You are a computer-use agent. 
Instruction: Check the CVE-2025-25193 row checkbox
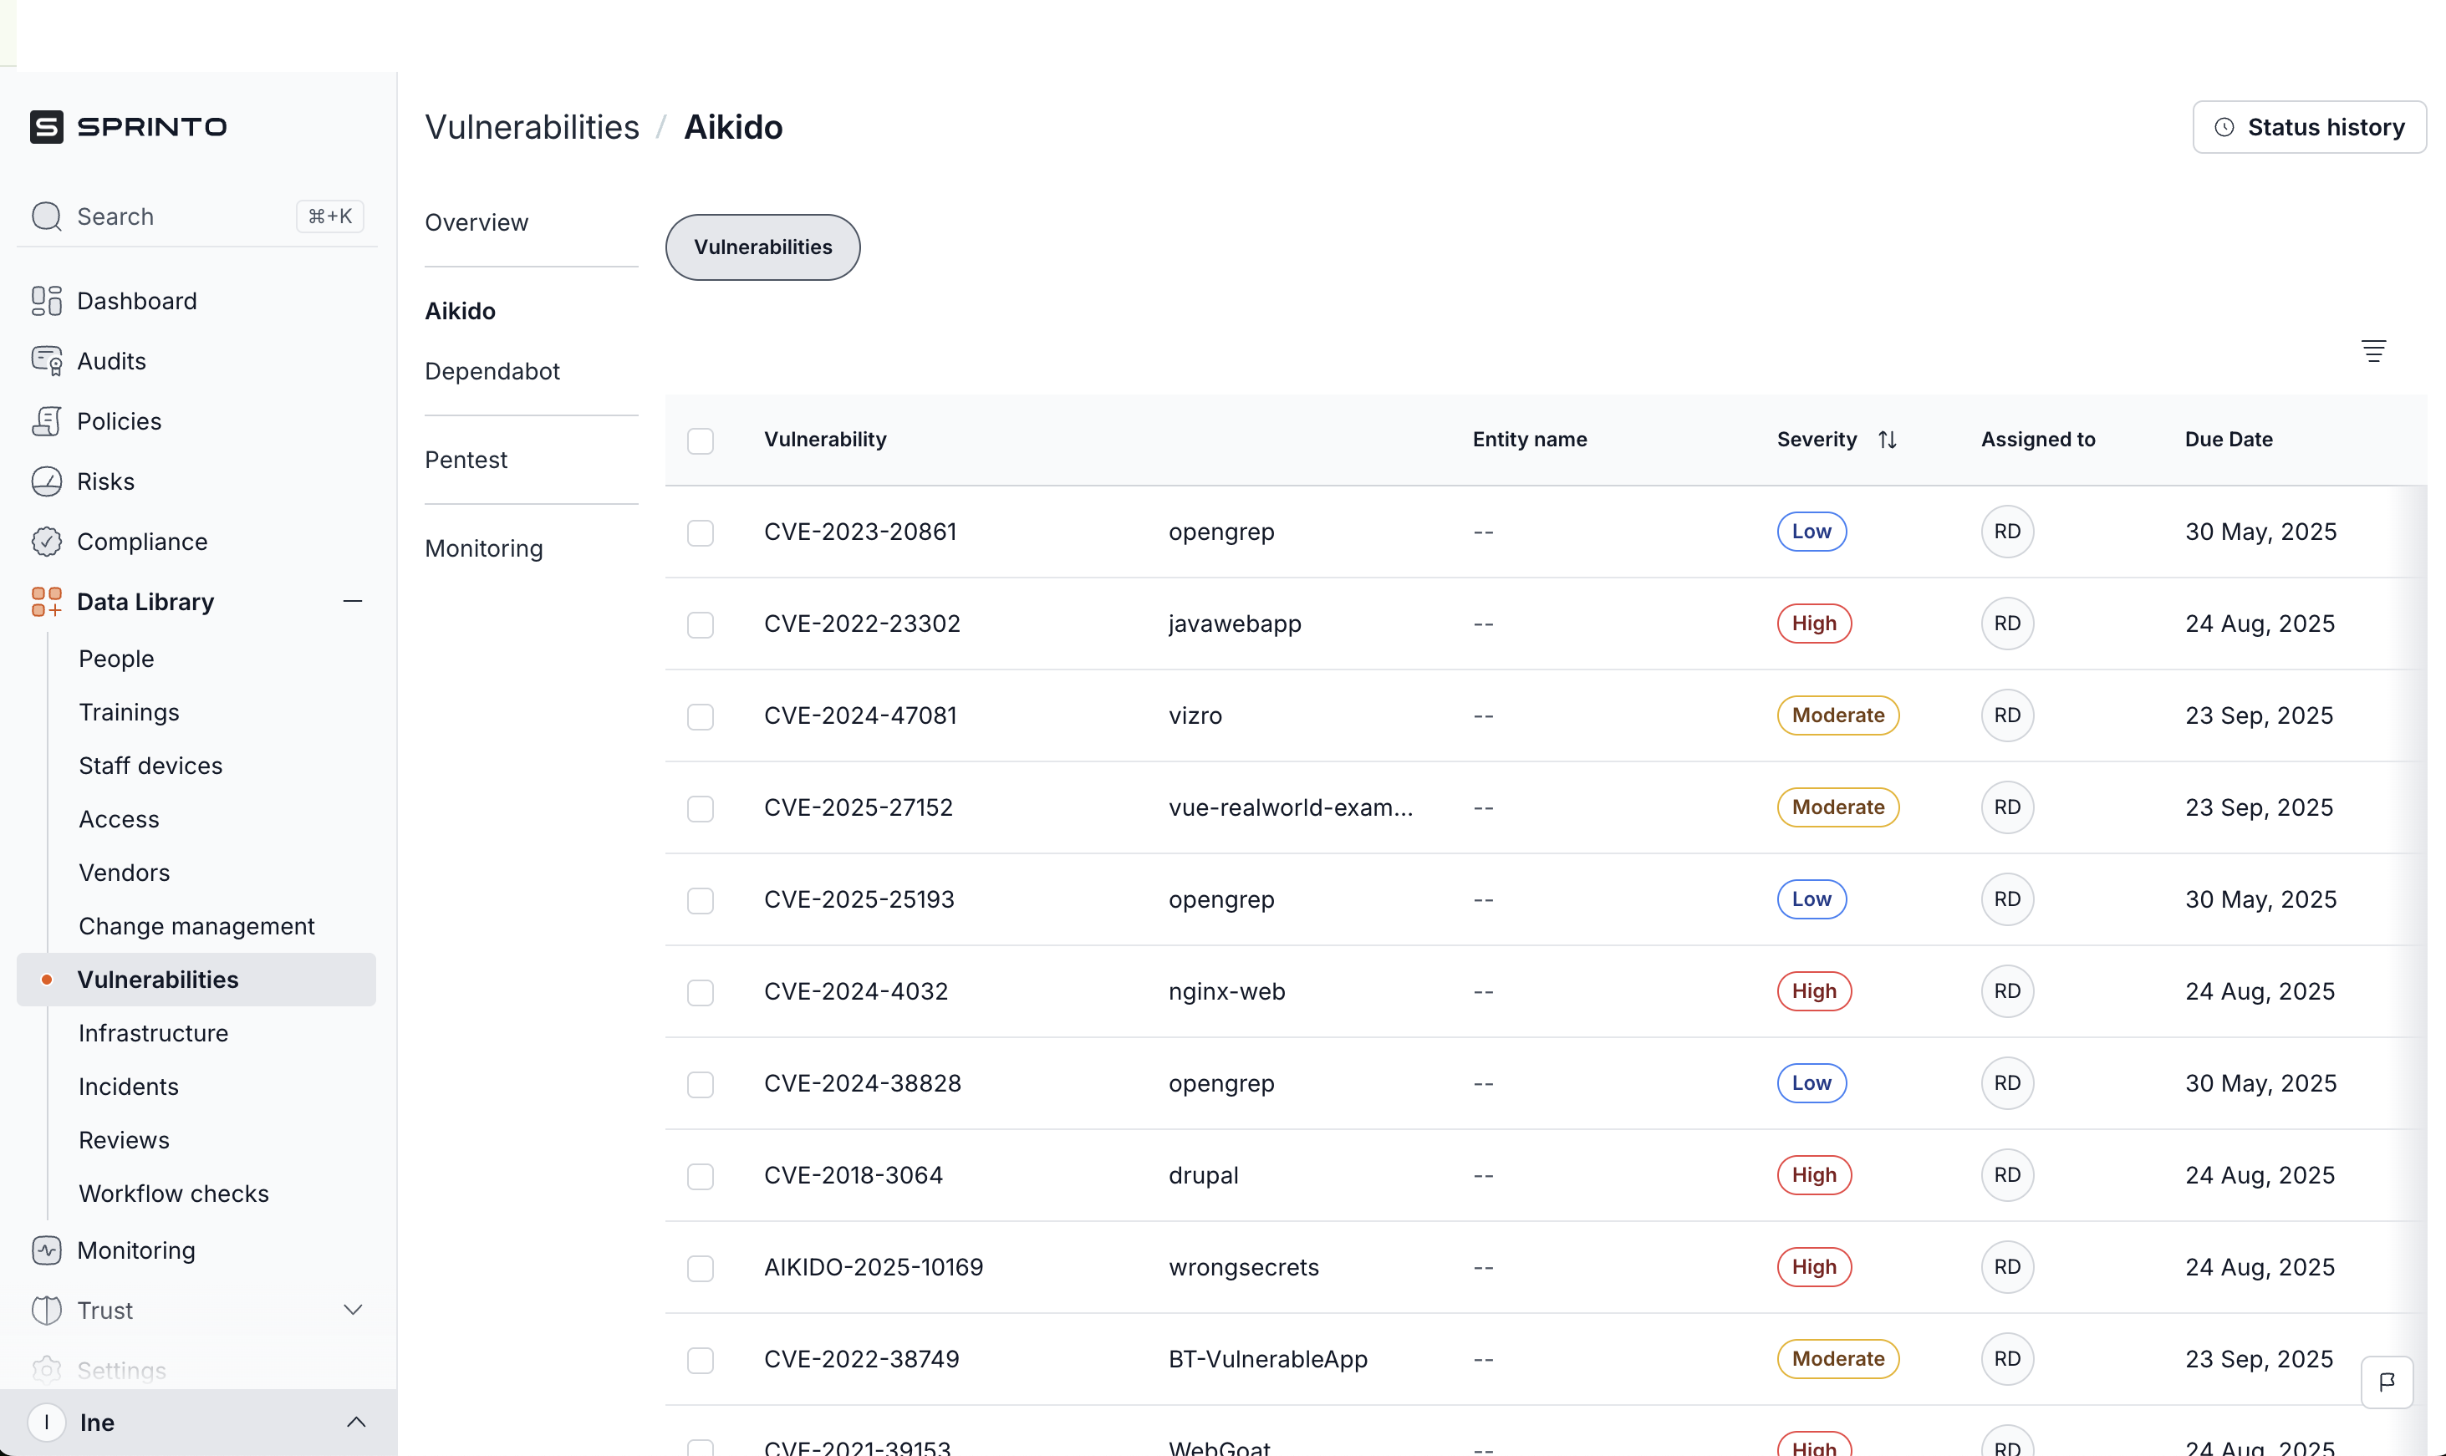(700, 901)
